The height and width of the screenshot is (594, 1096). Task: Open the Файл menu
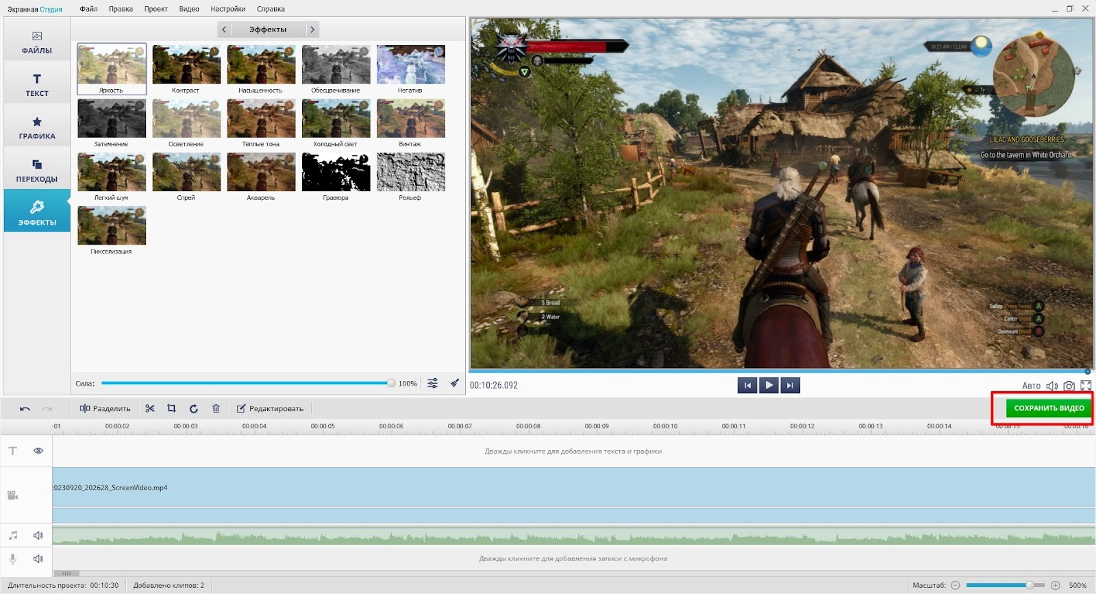tap(88, 9)
